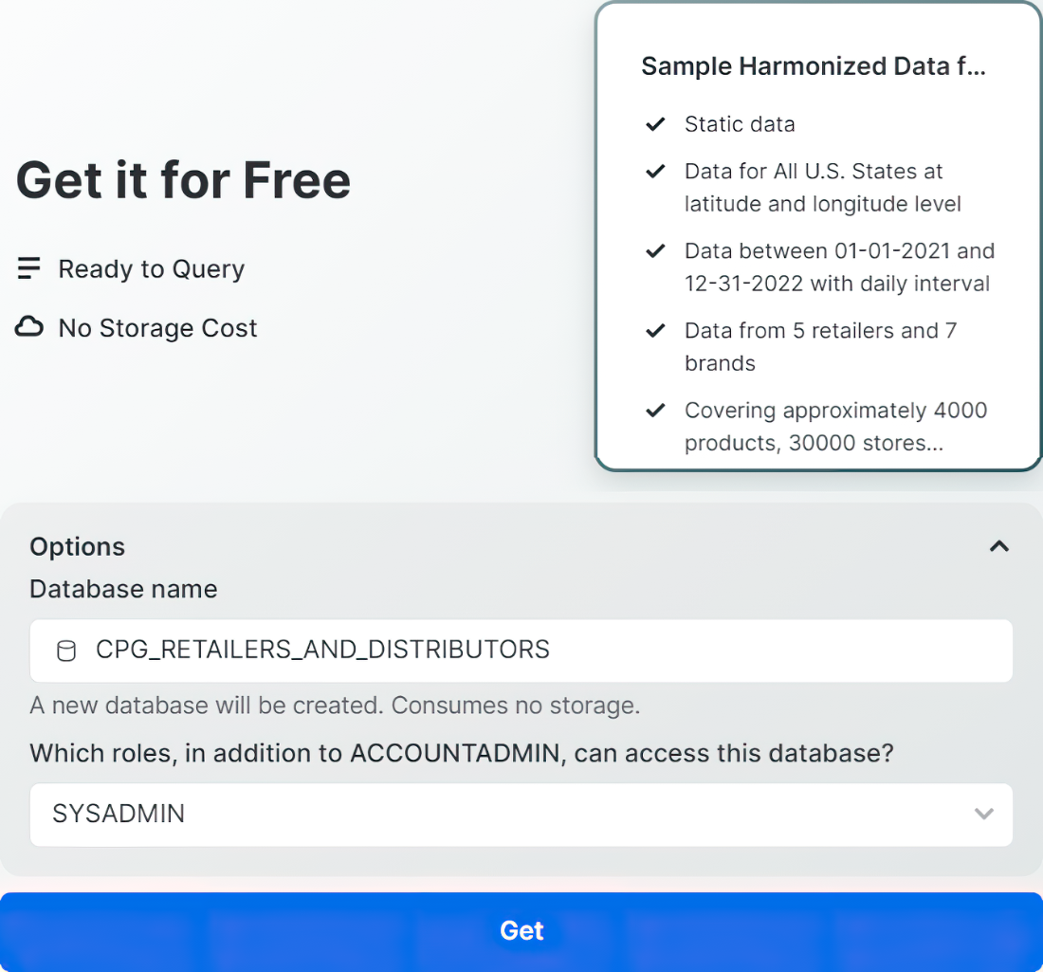Click the 'Which roles' question text

[x=462, y=753]
